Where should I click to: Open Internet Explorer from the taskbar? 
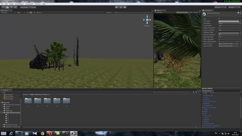pos(11,133)
